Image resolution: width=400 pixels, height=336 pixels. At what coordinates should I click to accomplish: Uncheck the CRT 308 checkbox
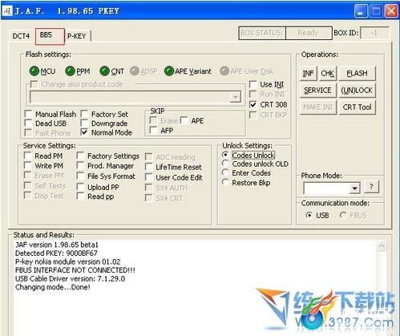pyautogui.click(x=253, y=104)
